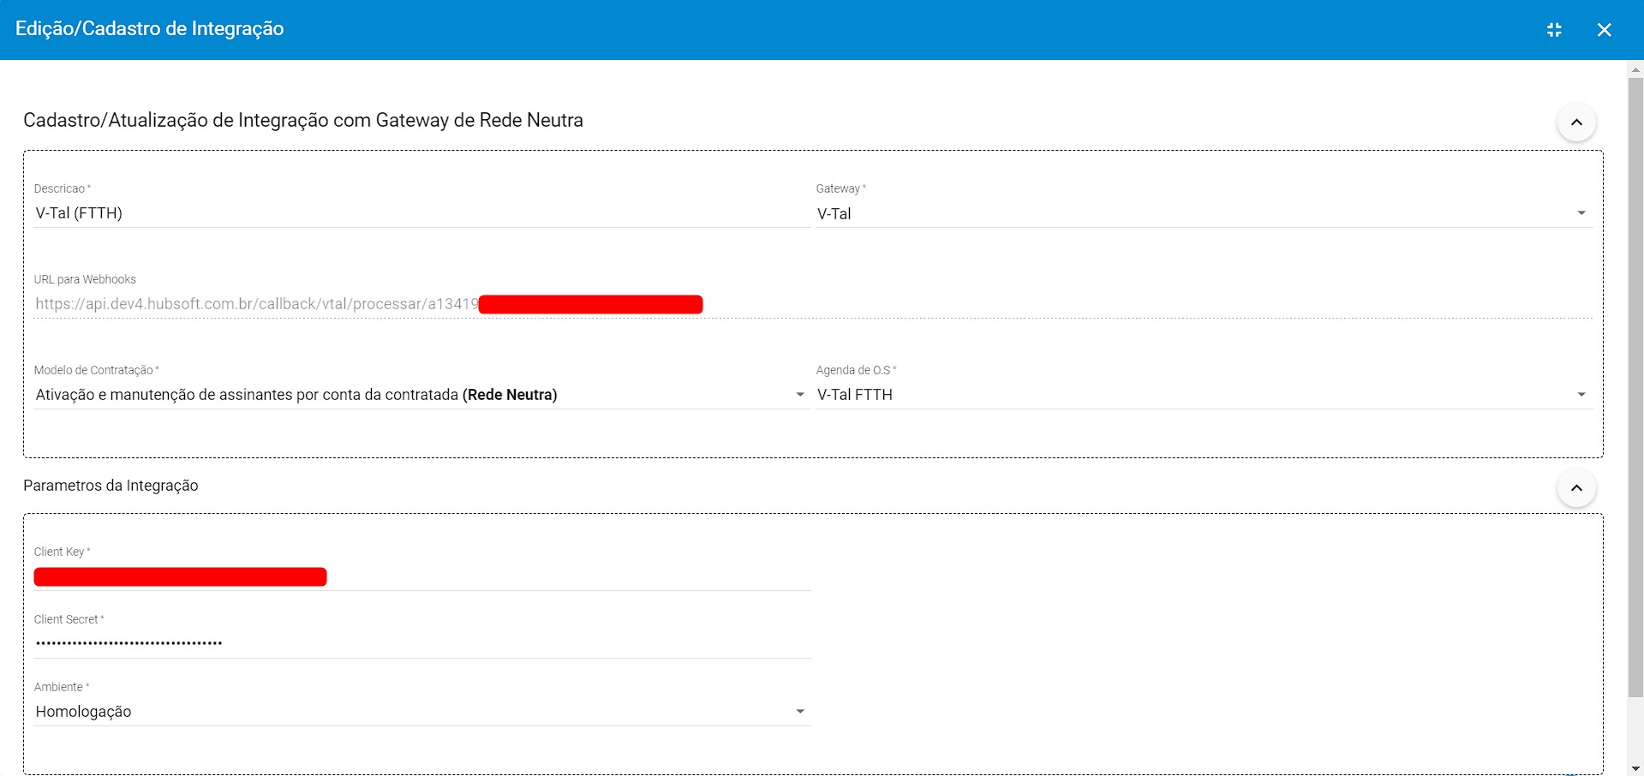Click the Client Secret label
1644x776 pixels.
pyautogui.click(x=69, y=619)
